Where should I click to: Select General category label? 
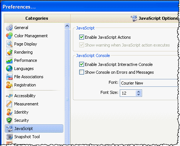pyautogui.click(x=21, y=28)
